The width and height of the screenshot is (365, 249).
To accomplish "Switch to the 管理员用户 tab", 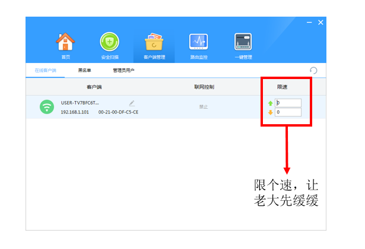I will [123, 71].
